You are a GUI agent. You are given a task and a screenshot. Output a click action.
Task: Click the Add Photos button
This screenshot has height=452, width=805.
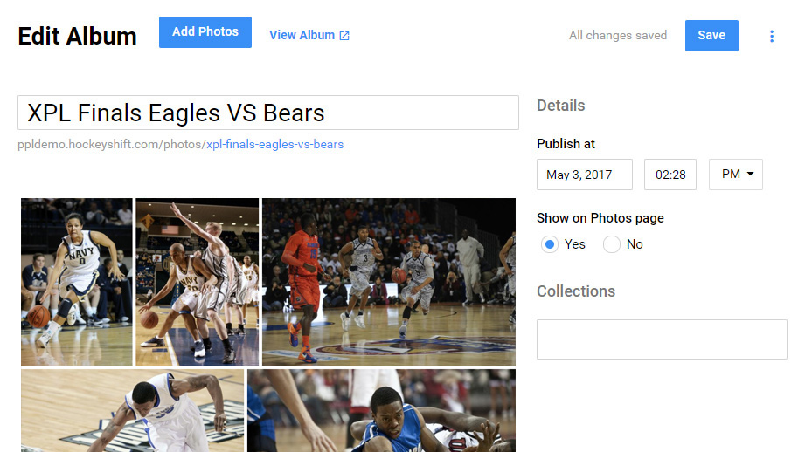pyautogui.click(x=205, y=32)
